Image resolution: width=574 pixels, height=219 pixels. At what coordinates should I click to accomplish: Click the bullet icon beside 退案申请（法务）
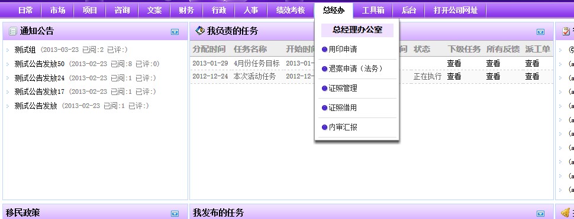tap(324, 69)
